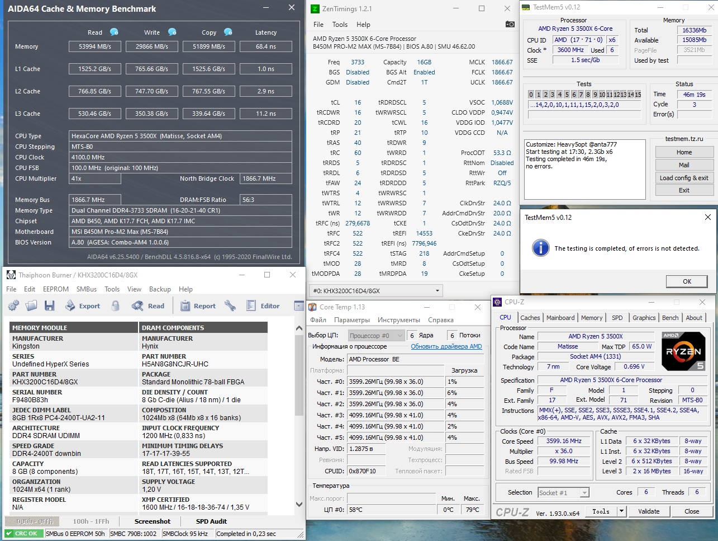Screen dimensions: 718x541
Task: Click Load config & exit in TestMem5
Action: pyautogui.click(x=684, y=178)
